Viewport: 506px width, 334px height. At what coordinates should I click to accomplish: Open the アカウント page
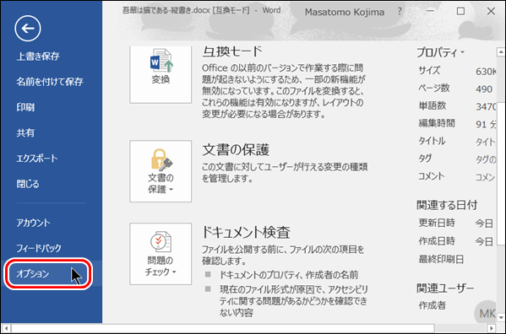[33, 223]
